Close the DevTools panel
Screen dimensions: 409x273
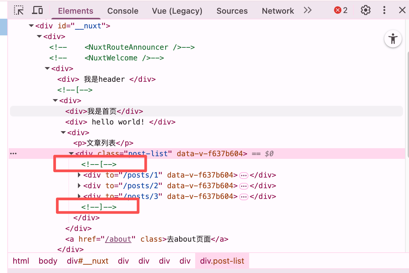tap(402, 10)
